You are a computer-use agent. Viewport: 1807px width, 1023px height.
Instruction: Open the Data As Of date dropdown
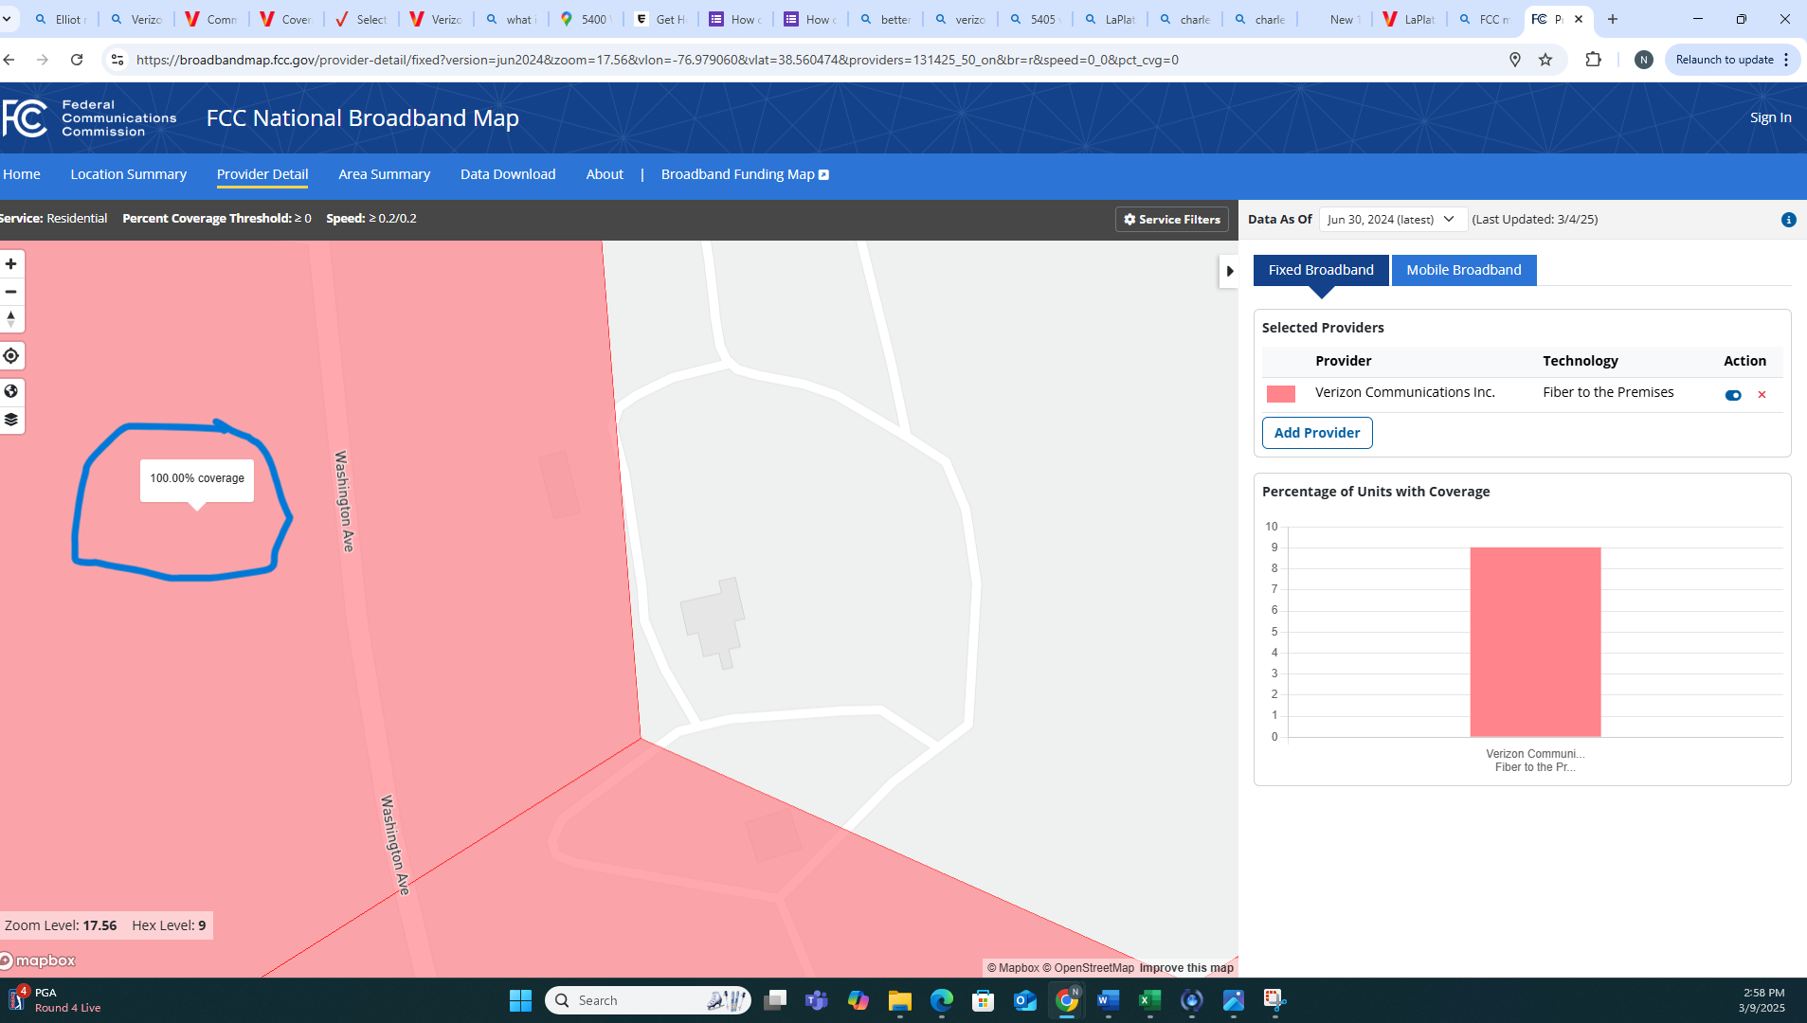coord(1391,219)
